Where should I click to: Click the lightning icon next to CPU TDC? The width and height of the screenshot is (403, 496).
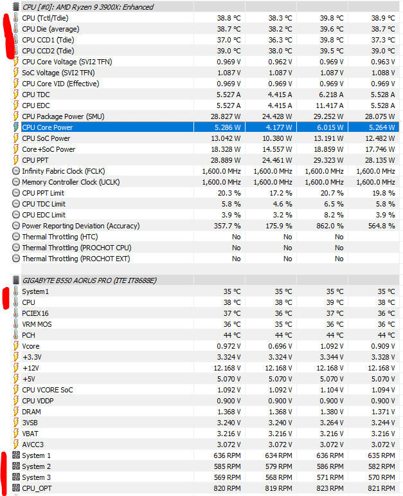tap(16, 95)
